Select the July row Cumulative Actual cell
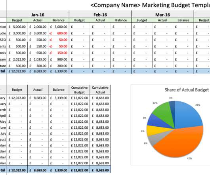Image resolution: width=210 pixels, height=175 pixels. [100, 133]
